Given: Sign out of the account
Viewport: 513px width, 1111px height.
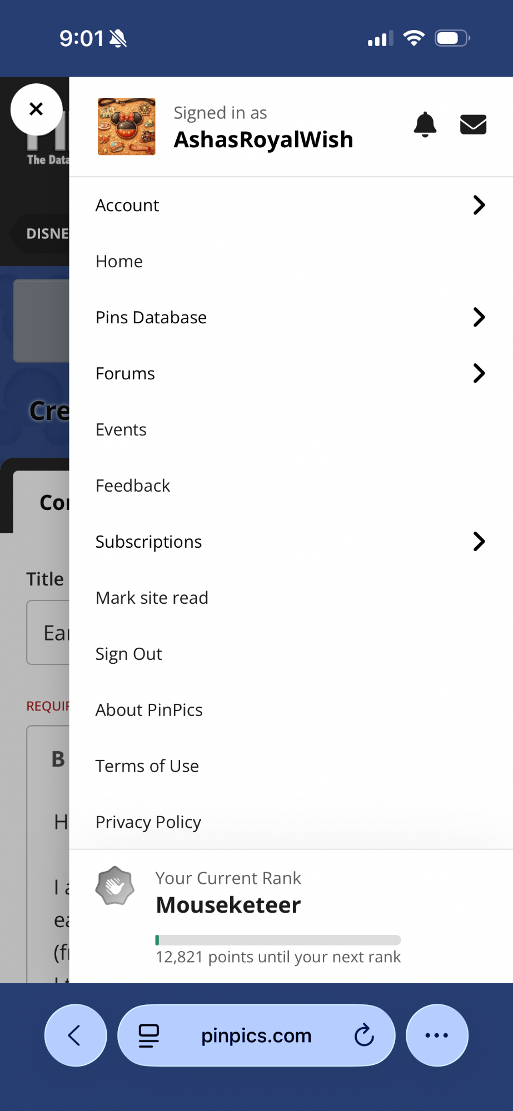Looking at the screenshot, I should coord(129,654).
